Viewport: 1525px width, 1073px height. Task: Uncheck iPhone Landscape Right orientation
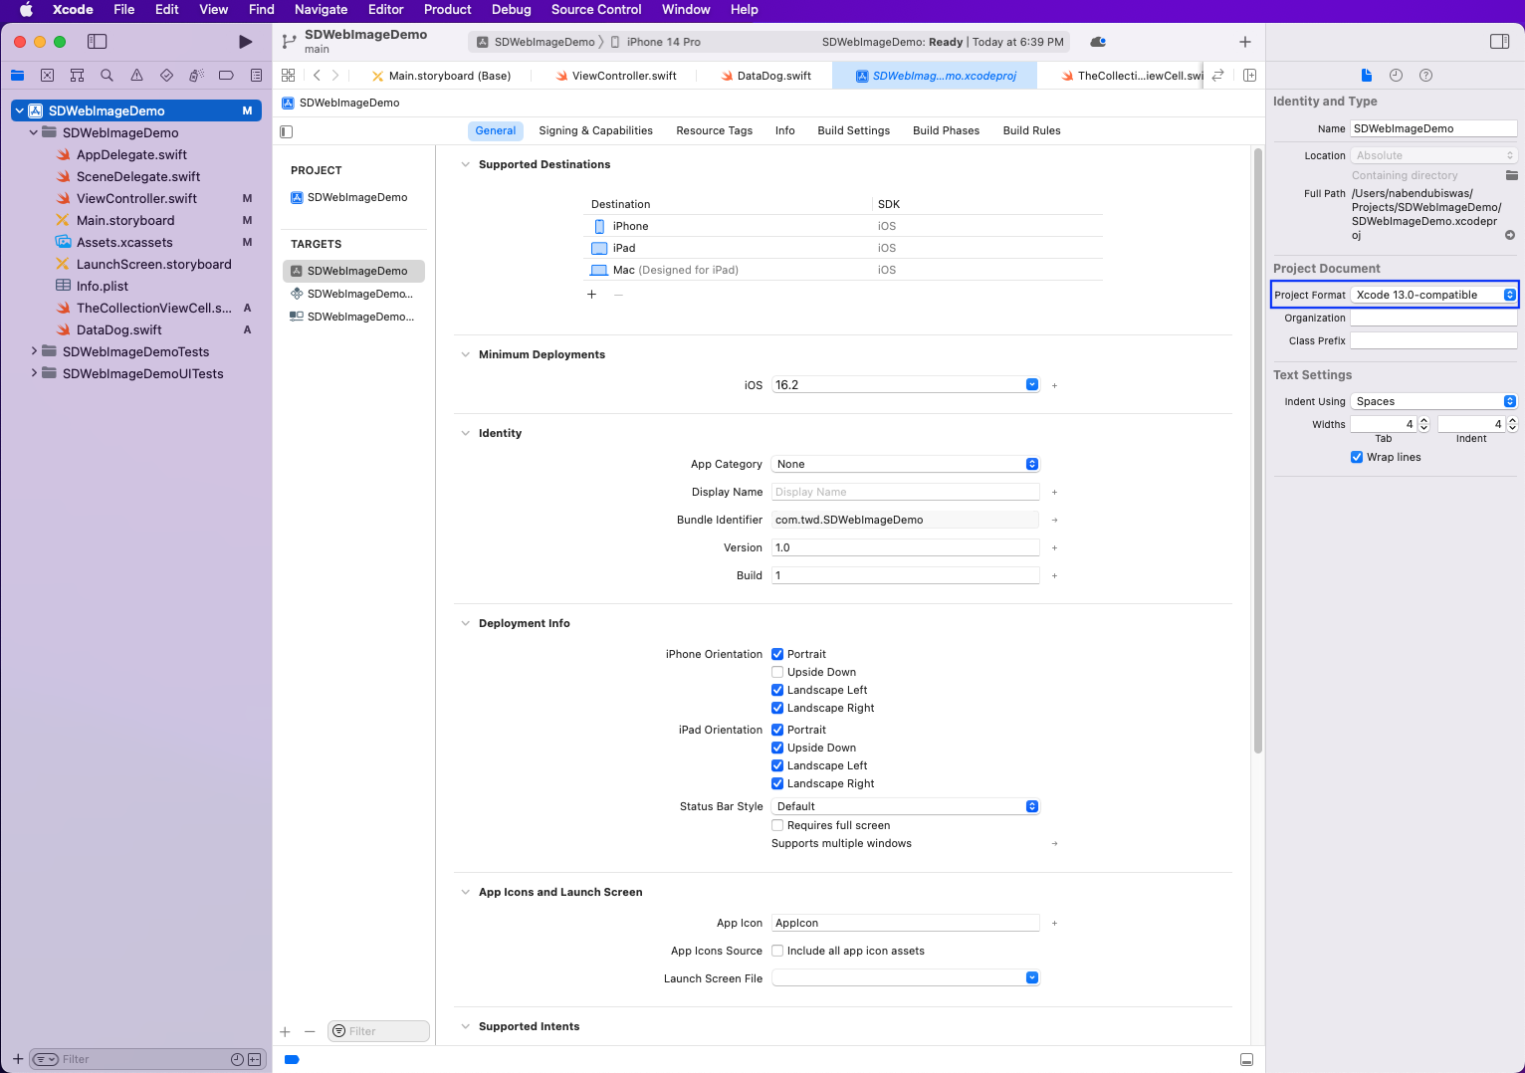click(x=777, y=708)
